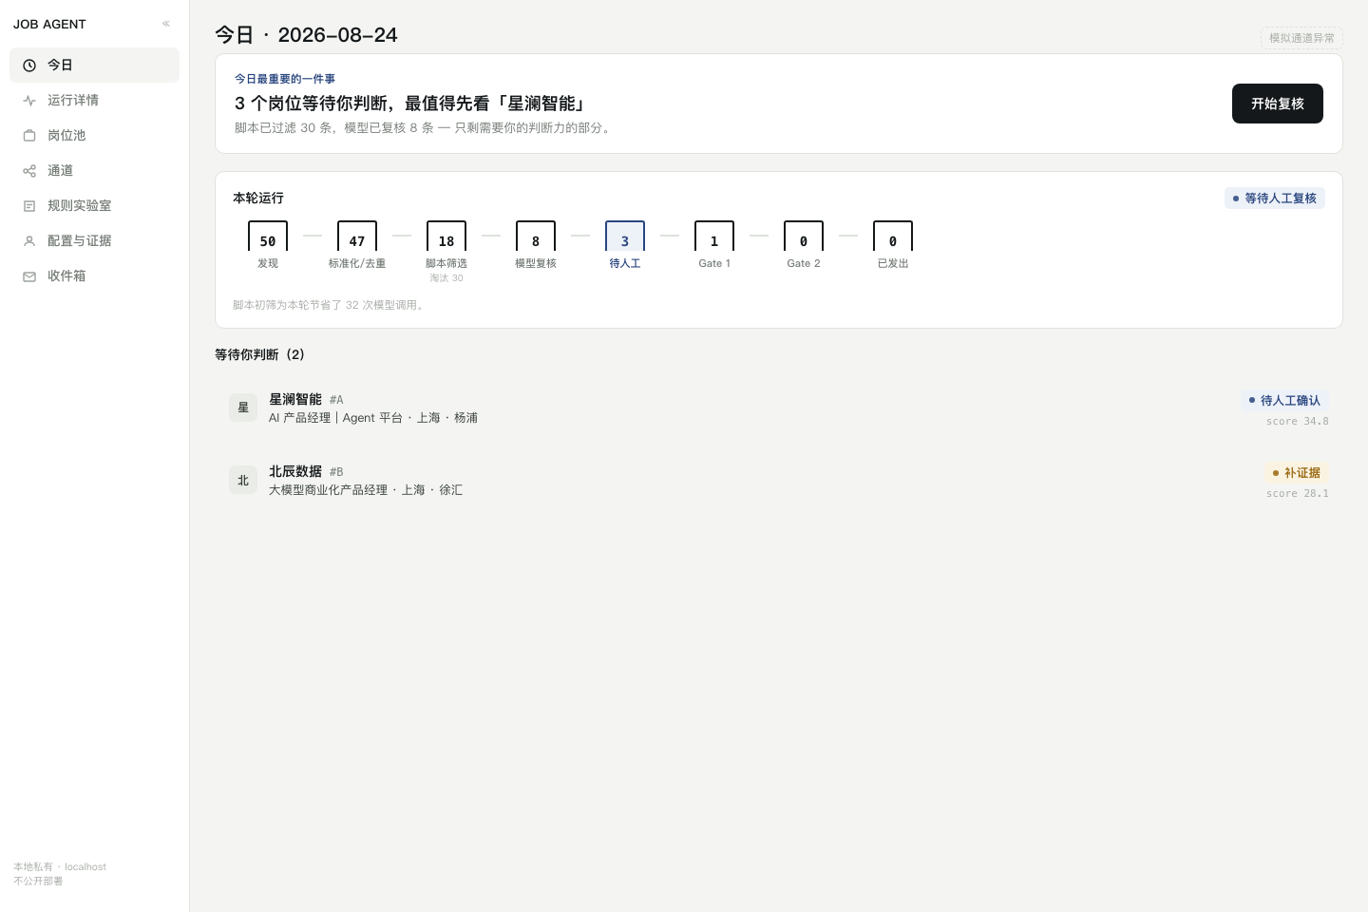Viewport: 1368px width, 912px height.
Task: Click the clock icon beside 今日
Action: [x=29, y=66]
